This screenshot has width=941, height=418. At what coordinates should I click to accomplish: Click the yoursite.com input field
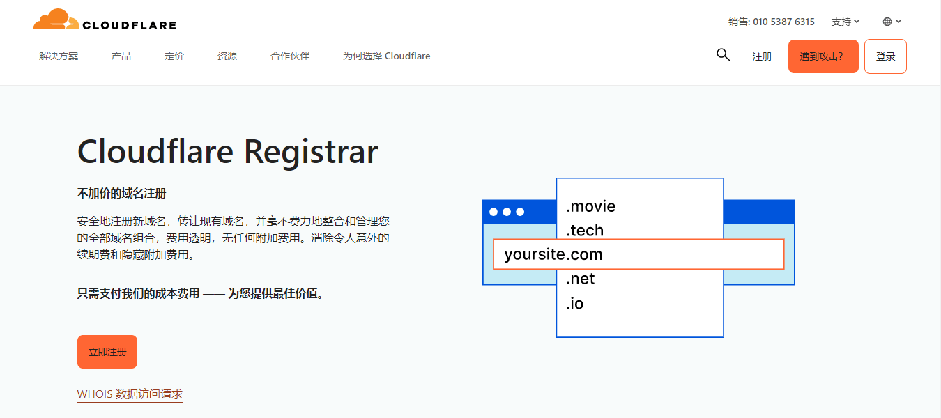pos(638,254)
